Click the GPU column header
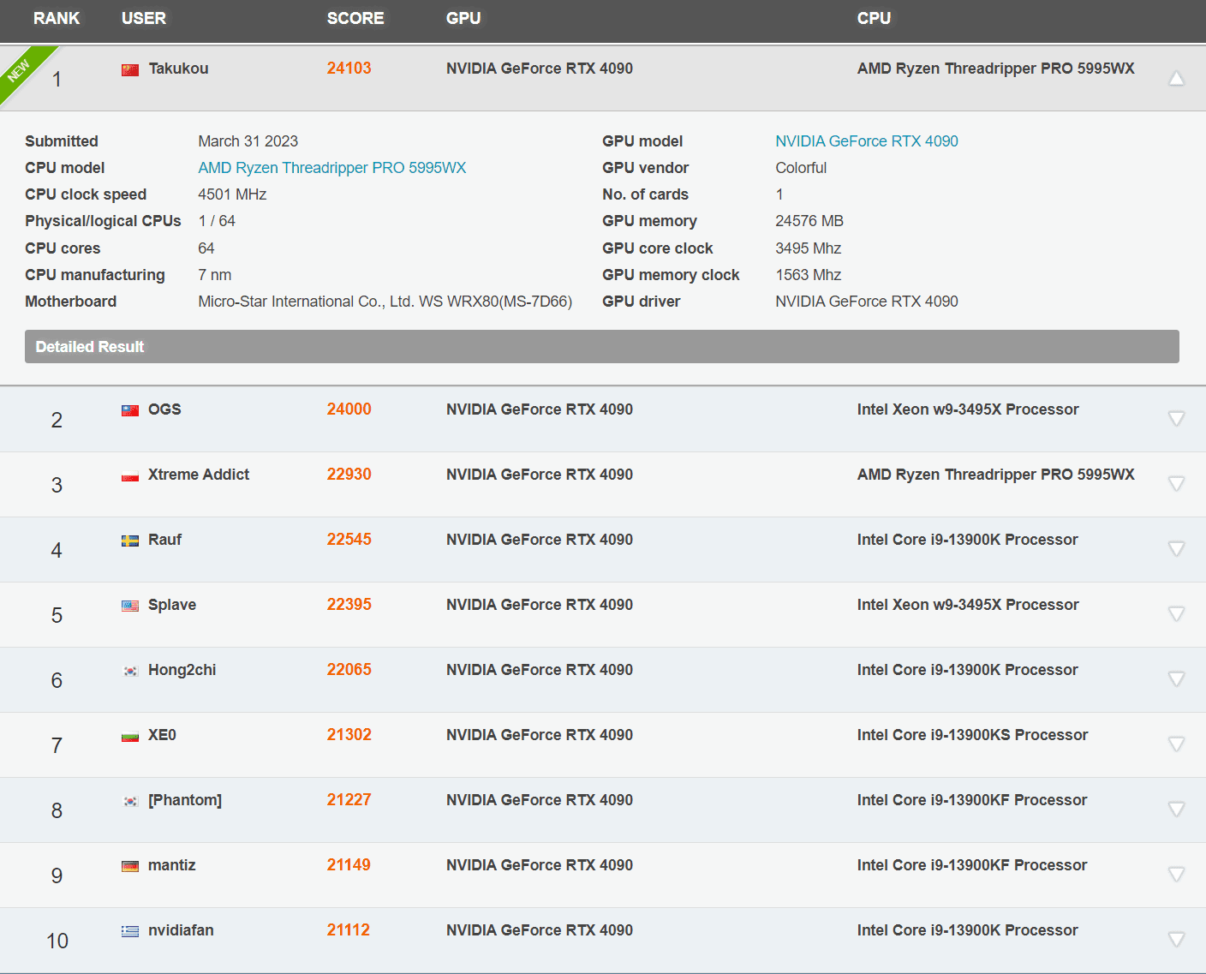Screen dimensions: 1206x974 coord(463,18)
